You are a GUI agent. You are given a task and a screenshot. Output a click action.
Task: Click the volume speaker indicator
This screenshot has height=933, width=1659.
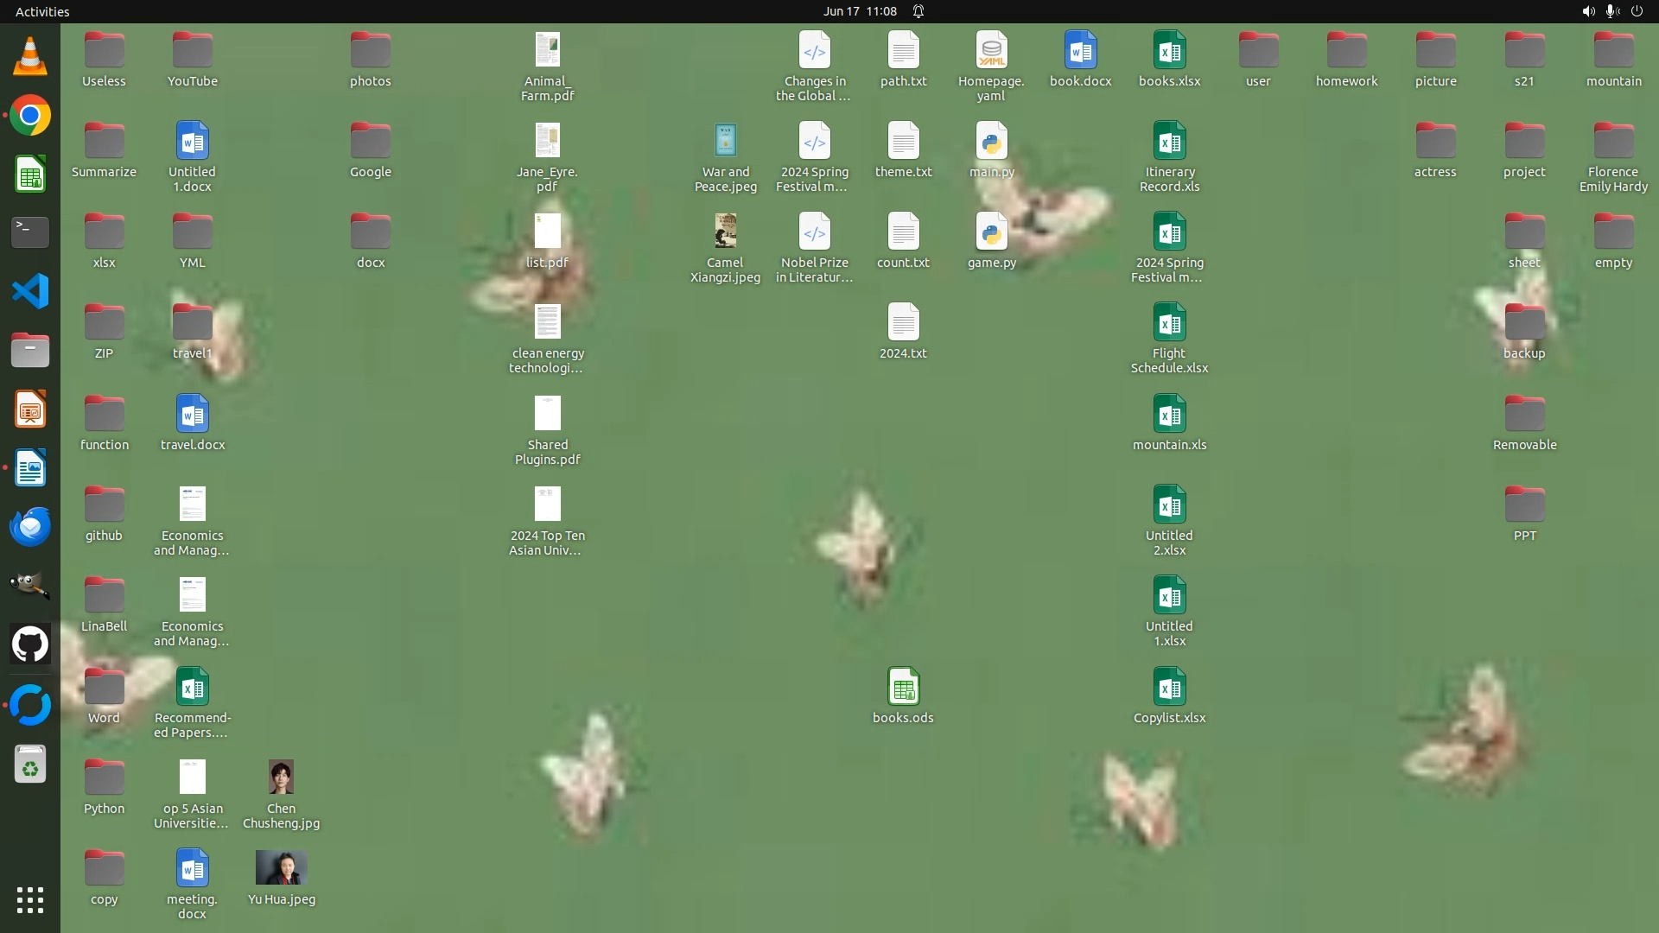tap(1587, 11)
